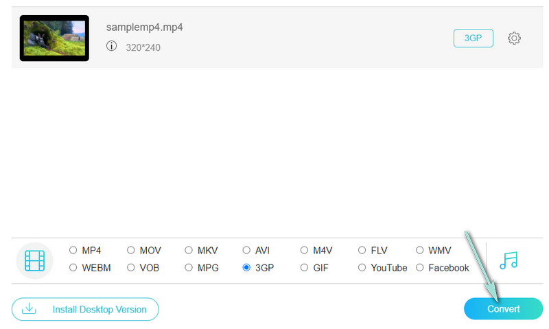Click the download icon beside Install Desktop Version
The height and width of the screenshot is (329, 549).
point(29,309)
